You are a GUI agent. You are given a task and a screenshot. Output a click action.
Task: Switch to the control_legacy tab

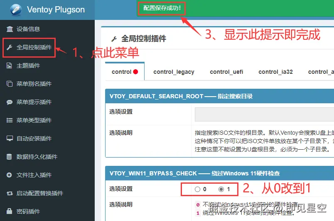click(174, 72)
